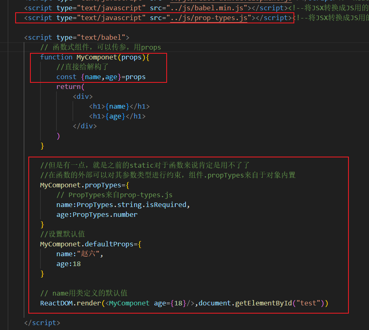
Task: Select the MyComponet function name
Action: 95,57
